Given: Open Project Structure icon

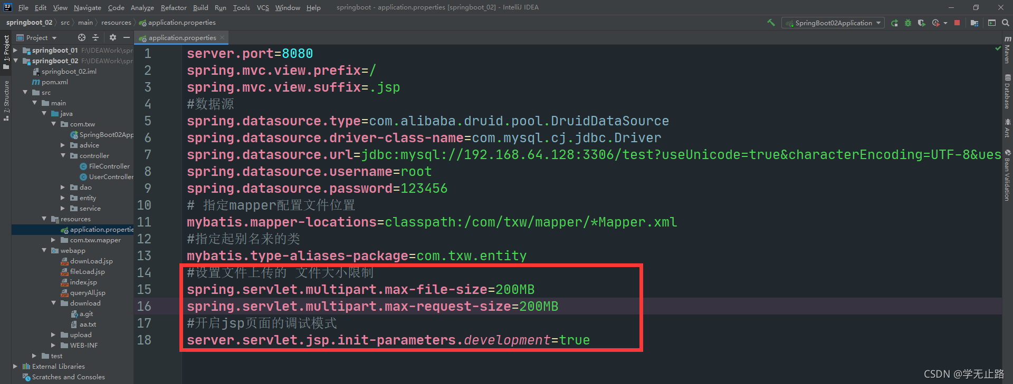Looking at the screenshot, I should (x=974, y=23).
